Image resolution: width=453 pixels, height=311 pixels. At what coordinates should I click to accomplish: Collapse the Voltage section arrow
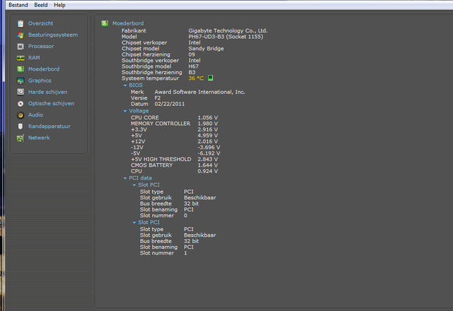pos(125,111)
